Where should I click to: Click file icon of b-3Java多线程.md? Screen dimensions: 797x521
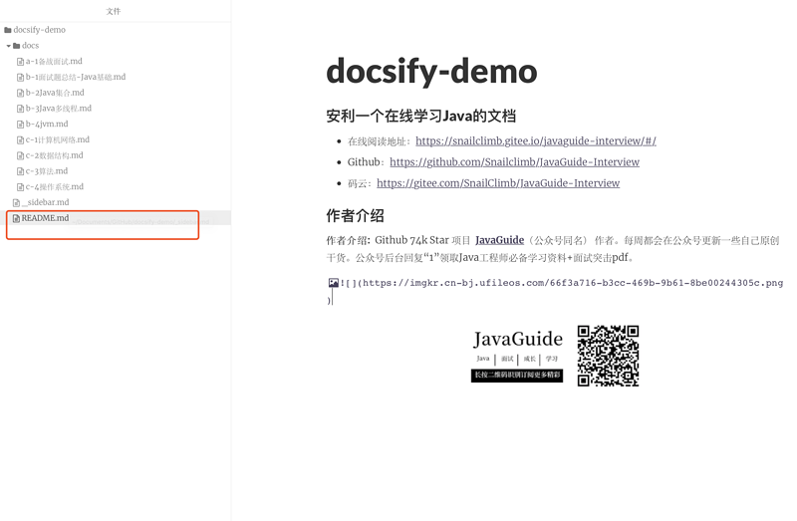coord(20,109)
